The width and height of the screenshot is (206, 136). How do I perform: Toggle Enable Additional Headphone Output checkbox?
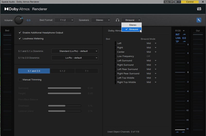pyautogui.click(x=20, y=33)
